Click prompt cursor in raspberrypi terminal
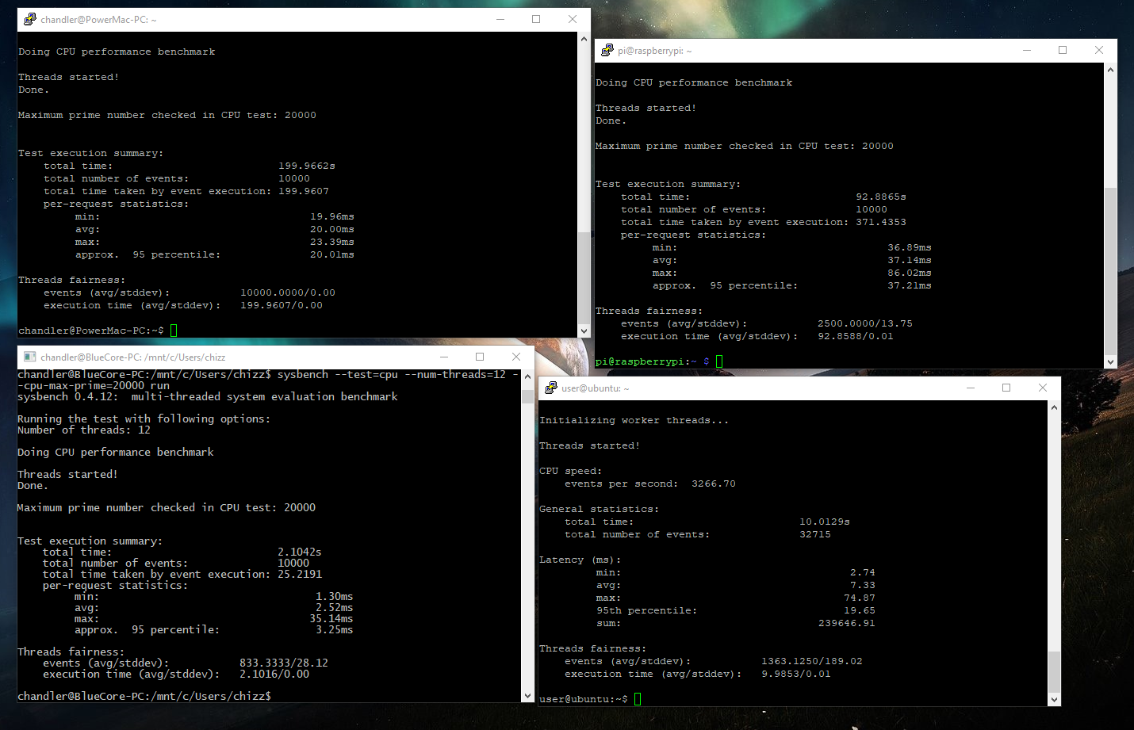Image resolution: width=1134 pixels, height=730 pixels. coord(719,361)
